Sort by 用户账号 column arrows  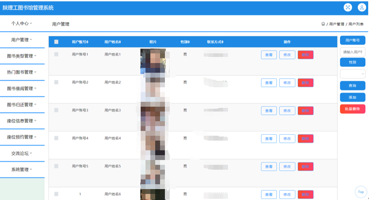[87, 42]
